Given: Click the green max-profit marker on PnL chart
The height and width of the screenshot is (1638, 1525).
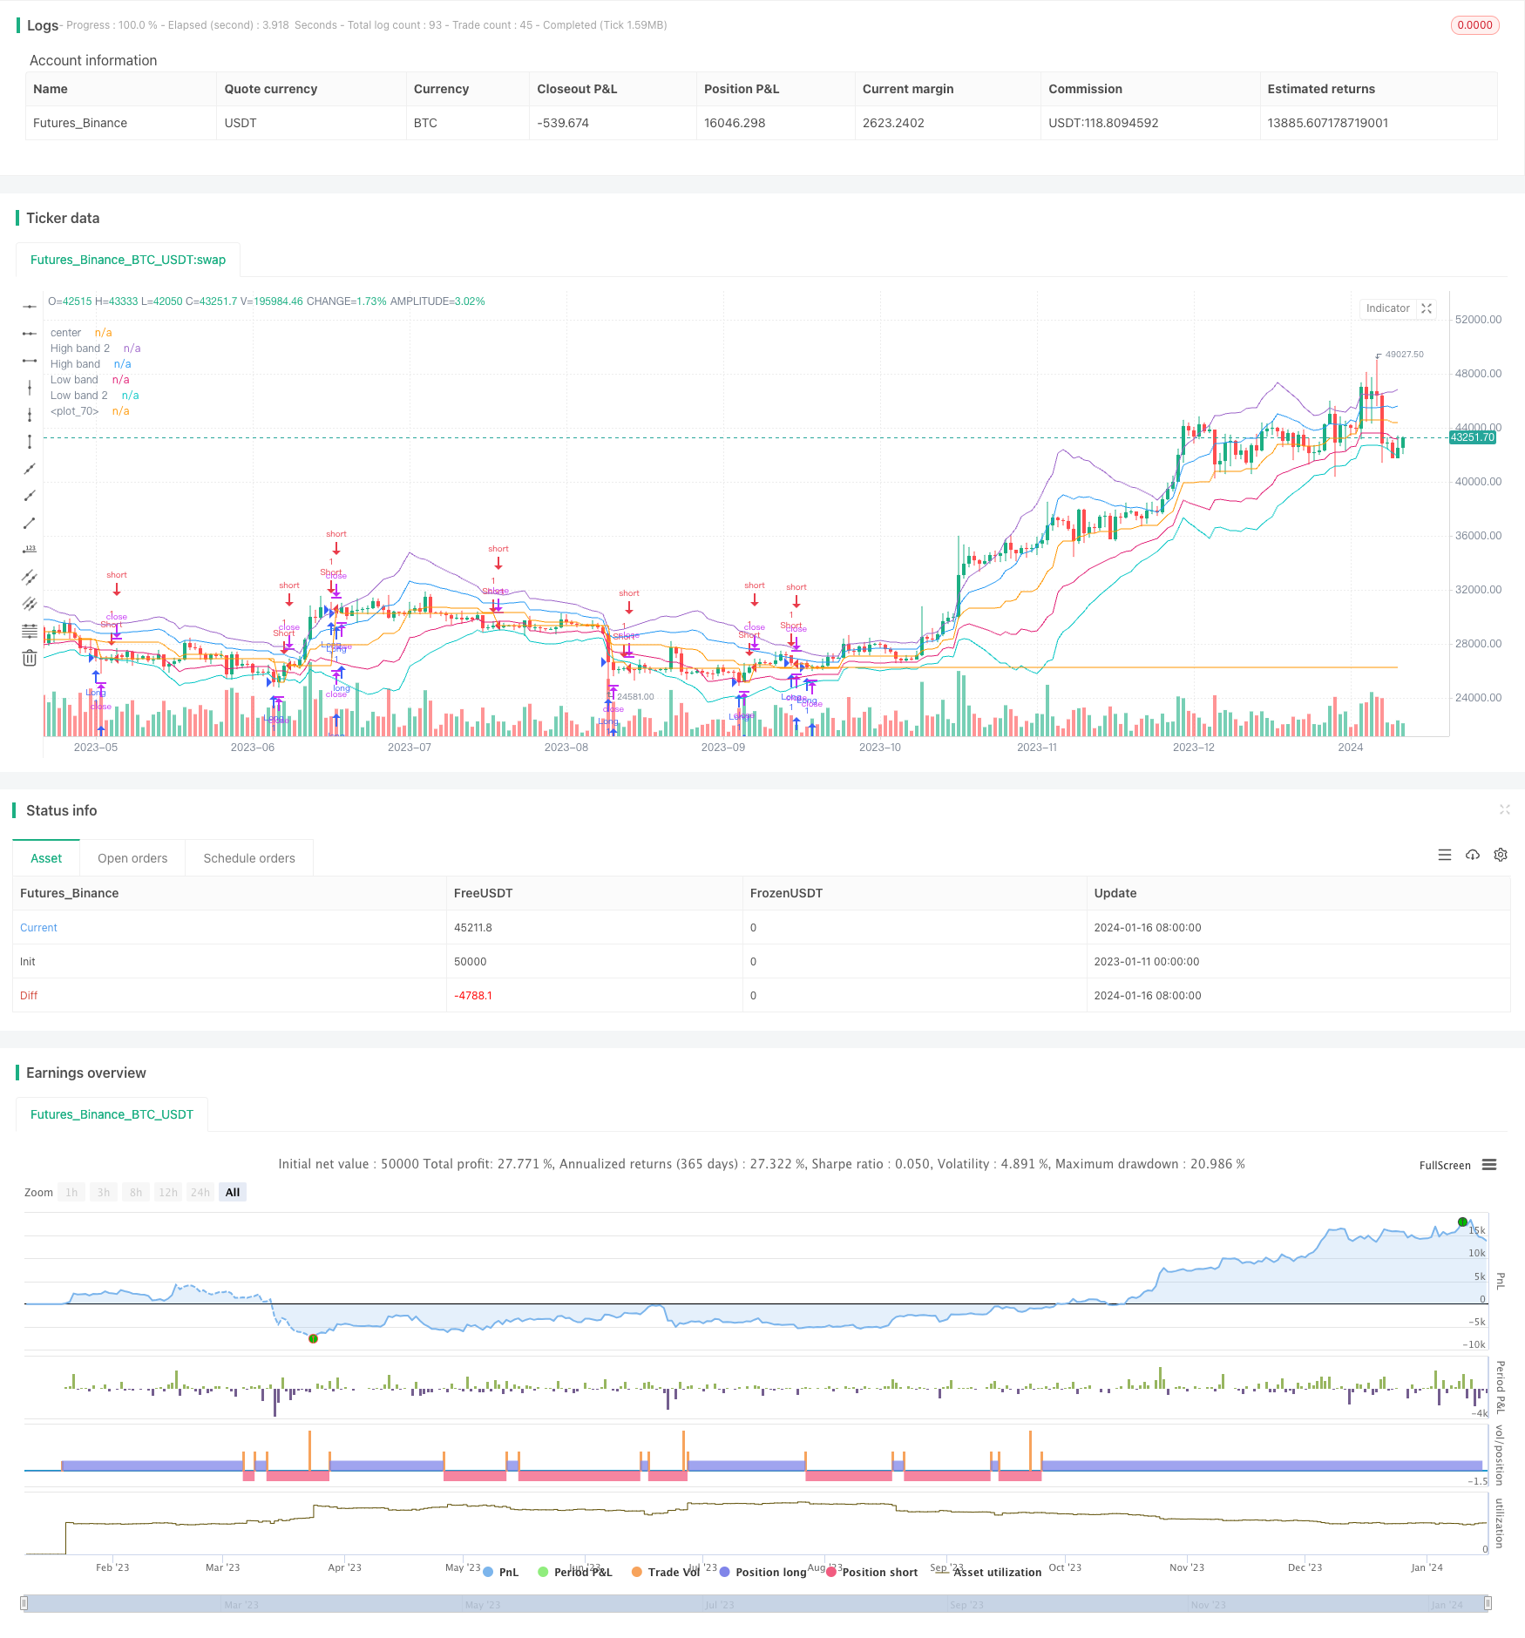Looking at the screenshot, I should coord(1463,1222).
